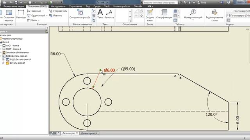Click the center mark plus symbol
250x140 pixels.
(136, 16)
